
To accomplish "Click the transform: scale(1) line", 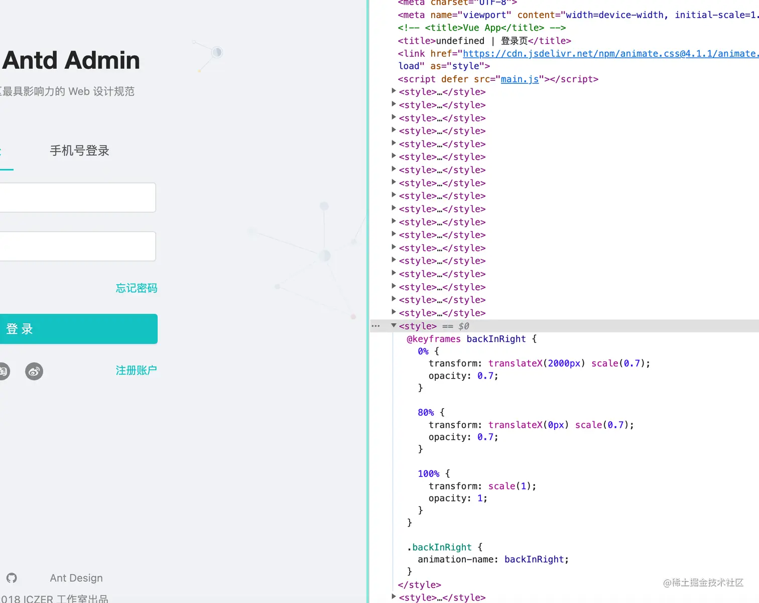I will click(x=482, y=486).
